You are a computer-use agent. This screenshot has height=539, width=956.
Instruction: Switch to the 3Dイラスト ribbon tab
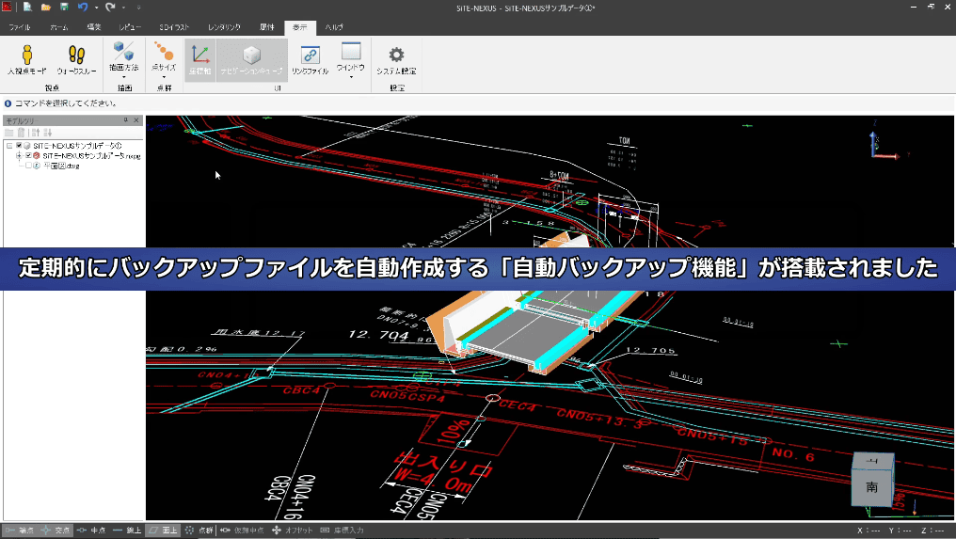(174, 27)
